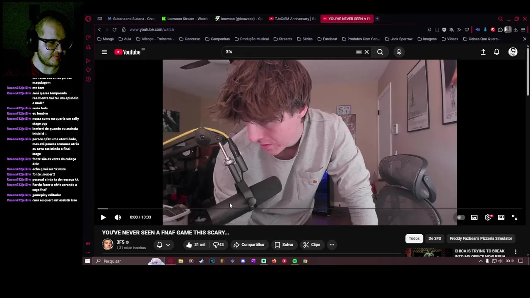
Task: Show more bookmarks via double chevron
Action: point(525,39)
